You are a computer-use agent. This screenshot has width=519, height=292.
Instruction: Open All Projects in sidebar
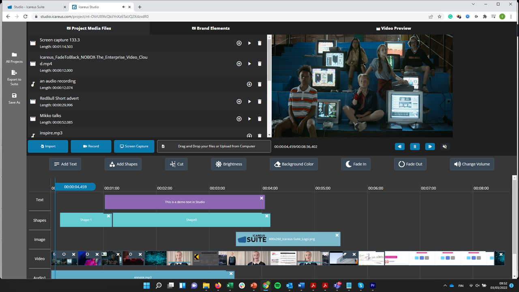(x=14, y=58)
